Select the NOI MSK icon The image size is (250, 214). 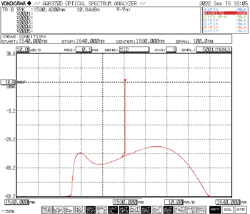click(x=79, y=210)
